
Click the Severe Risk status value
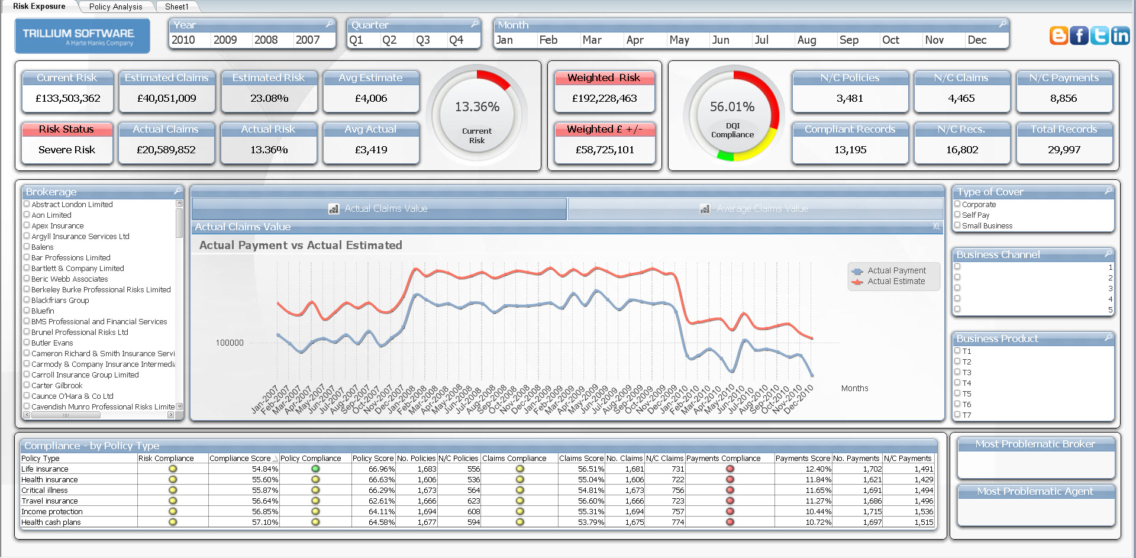pos(67,150)
